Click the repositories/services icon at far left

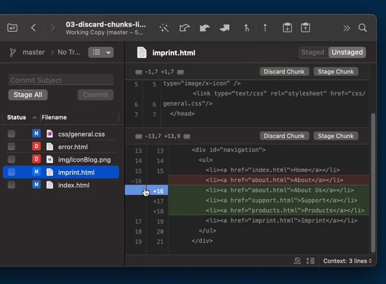(12, 28)
